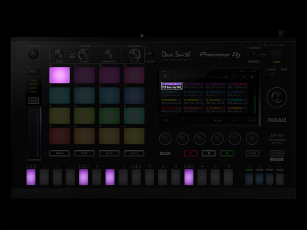Tap the gear settings icon on the touchscreen
This screenshot has height=230, width=307.
pos(252,77)
